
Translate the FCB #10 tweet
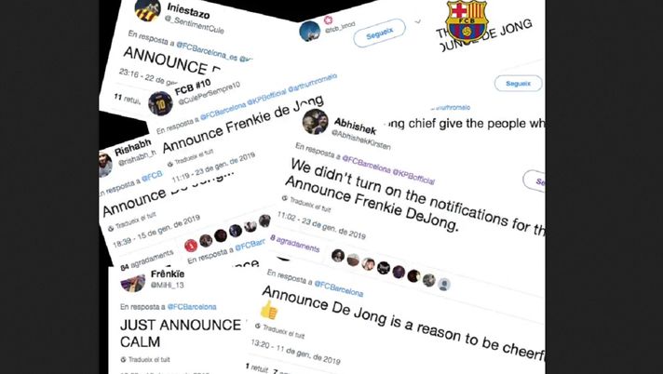click(x=192, y=157)
